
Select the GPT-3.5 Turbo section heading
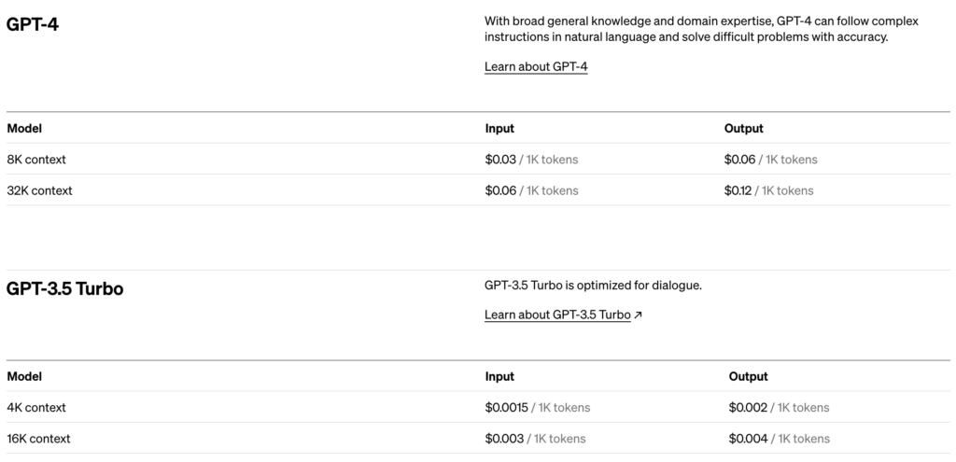64,288
